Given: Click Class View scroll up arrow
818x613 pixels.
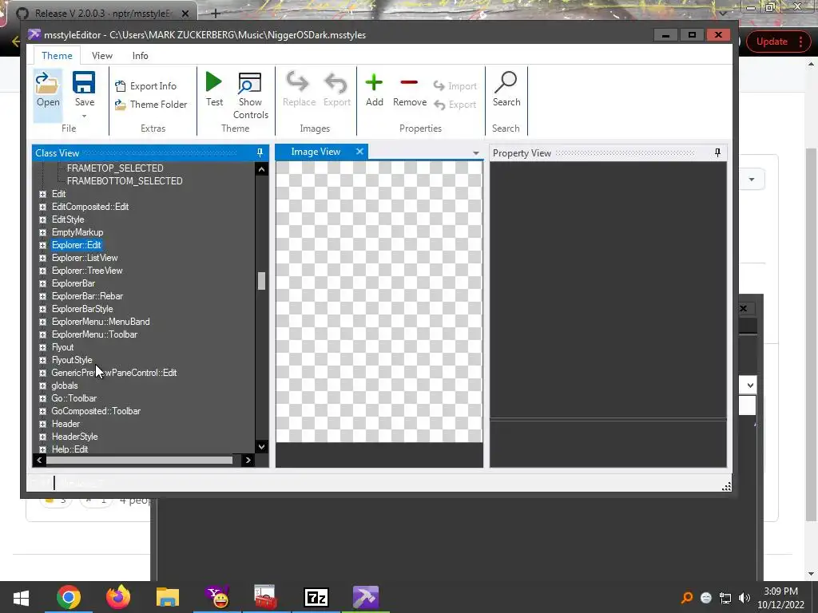Looking at the screenshot, I should point(261,169).
